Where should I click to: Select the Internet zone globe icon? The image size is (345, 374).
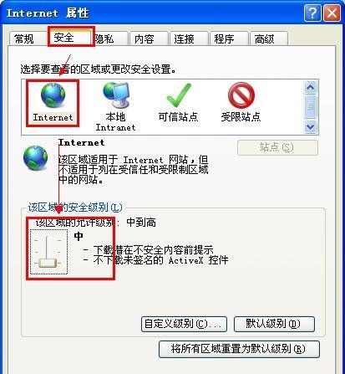coord(53,96)
